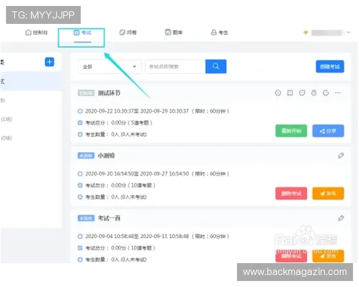Open the exam titled 测试环节

(109, 93)
